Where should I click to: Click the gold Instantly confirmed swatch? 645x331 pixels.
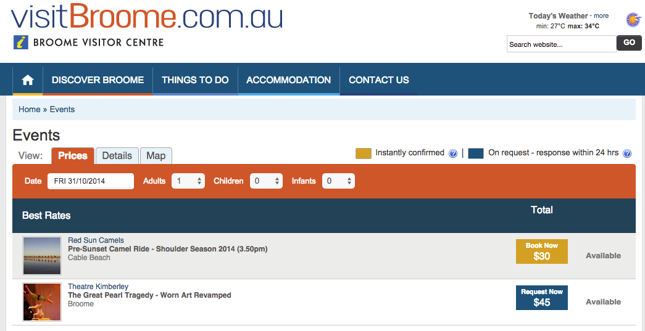(364, 153)
